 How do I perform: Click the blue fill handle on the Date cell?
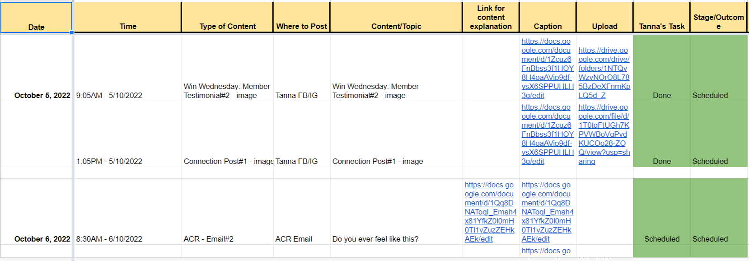[72, 33]
